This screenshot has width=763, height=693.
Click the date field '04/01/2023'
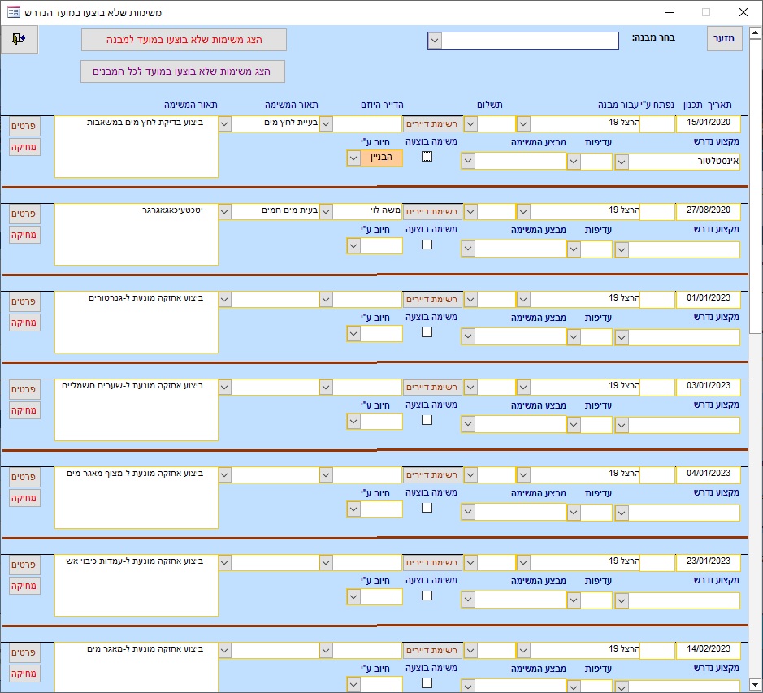click(x=708, y=474)
